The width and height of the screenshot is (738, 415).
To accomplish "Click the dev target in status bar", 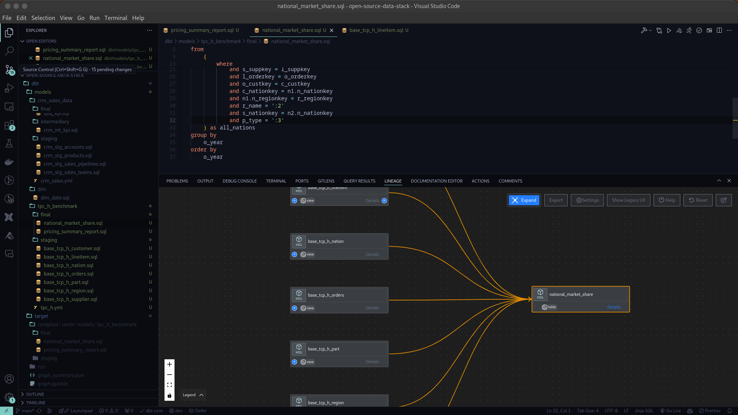I will pyautogui.click(x=176, y=411).
